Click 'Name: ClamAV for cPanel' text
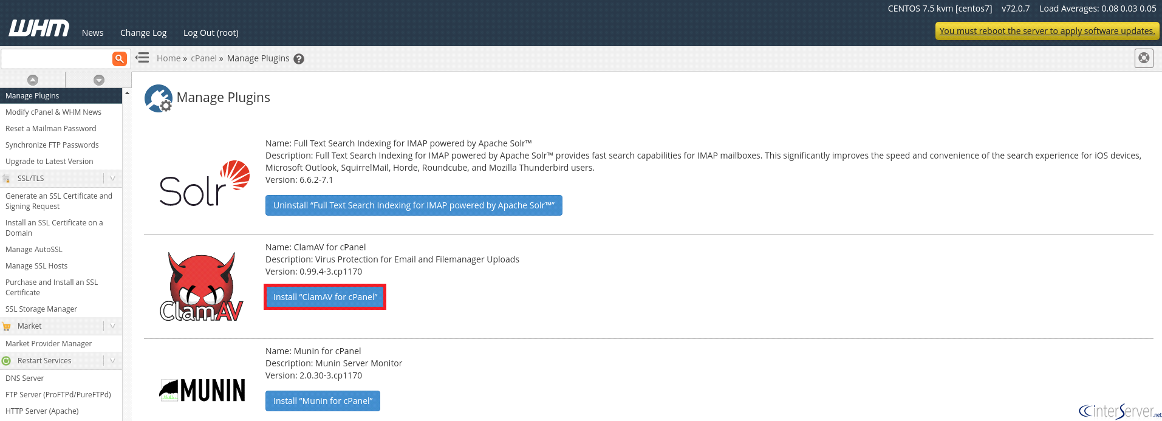The height and width of the screenshot is (421, 1162). pyautogui.click(x=315, y=247)
